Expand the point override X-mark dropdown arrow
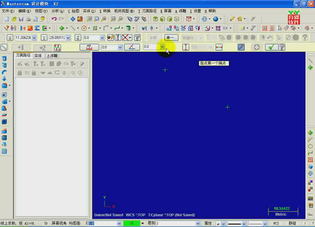Image resolution: width=315 pixels, height=227 pixels. click(x=130, y=38)
